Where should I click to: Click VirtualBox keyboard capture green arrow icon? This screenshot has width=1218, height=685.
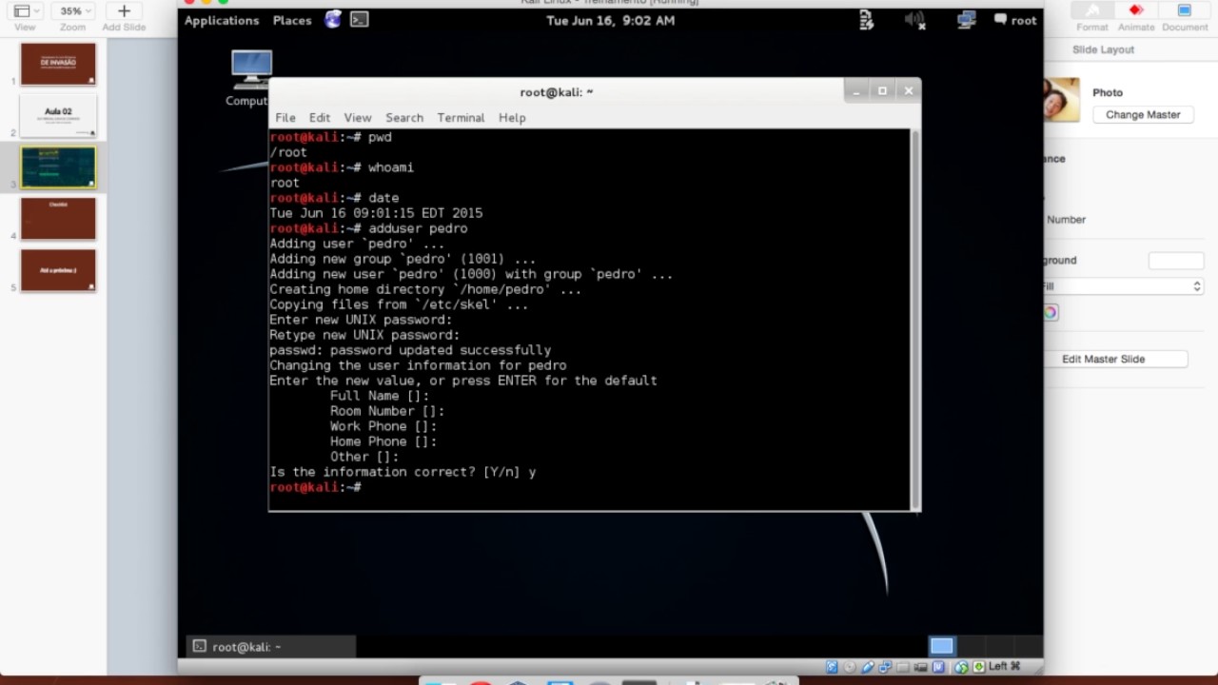click(978, 667)
